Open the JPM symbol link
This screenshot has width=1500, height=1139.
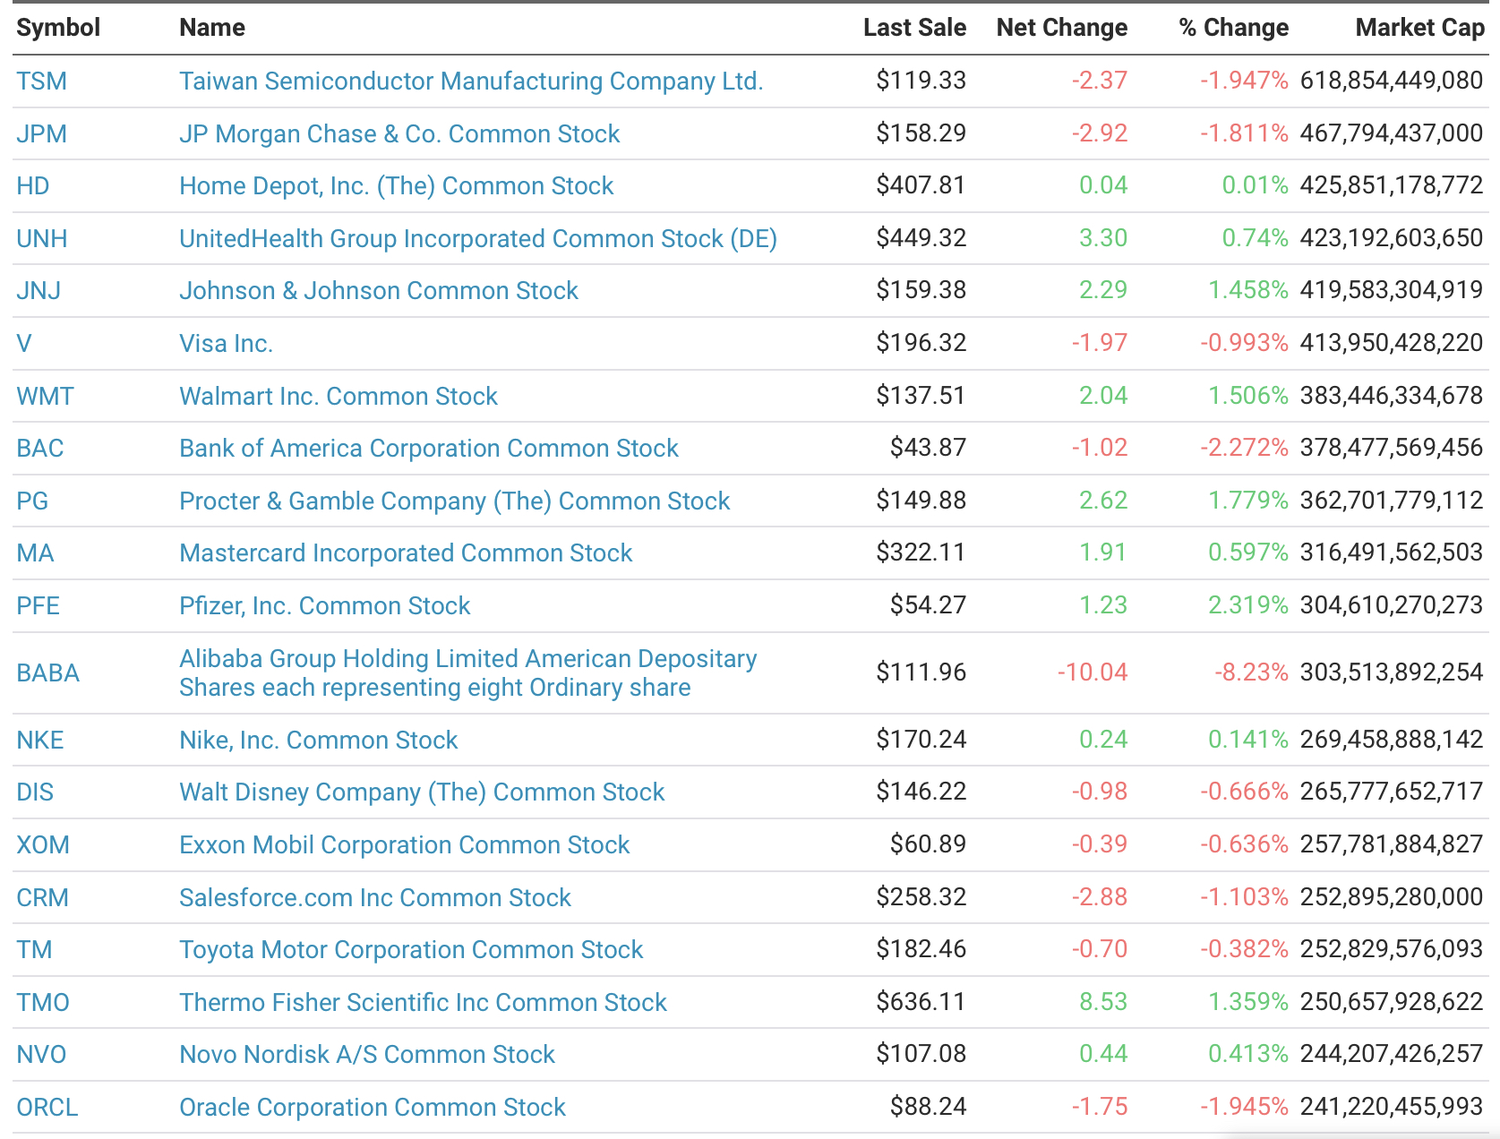42,134
